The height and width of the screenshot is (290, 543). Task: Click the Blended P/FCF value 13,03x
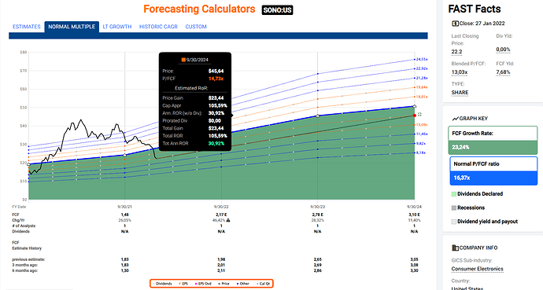(460, 72)
